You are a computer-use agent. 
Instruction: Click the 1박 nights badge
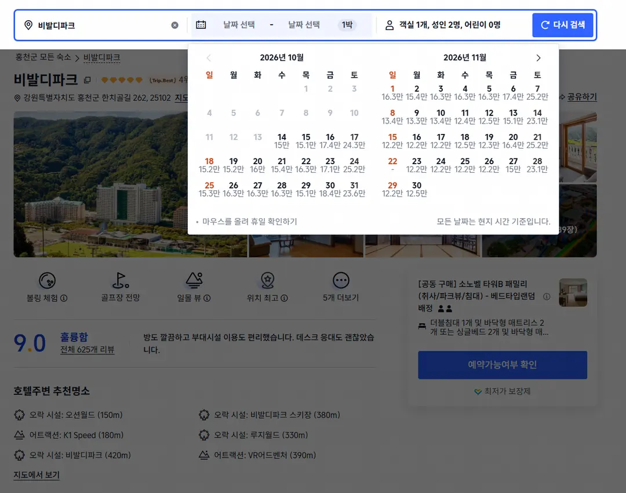347,25
